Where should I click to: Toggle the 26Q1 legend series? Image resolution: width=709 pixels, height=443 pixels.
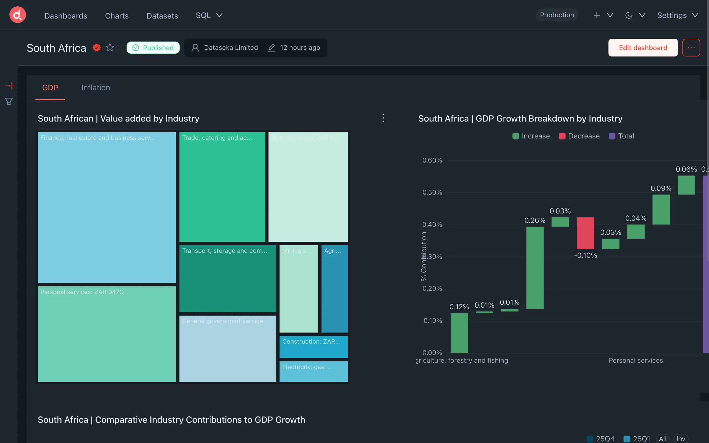tap(637, 439)
